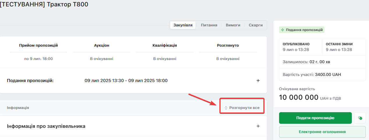Screen dimensions: 369x140
Task: Click the Подати пропозицію button
Action: pos(315,118)
